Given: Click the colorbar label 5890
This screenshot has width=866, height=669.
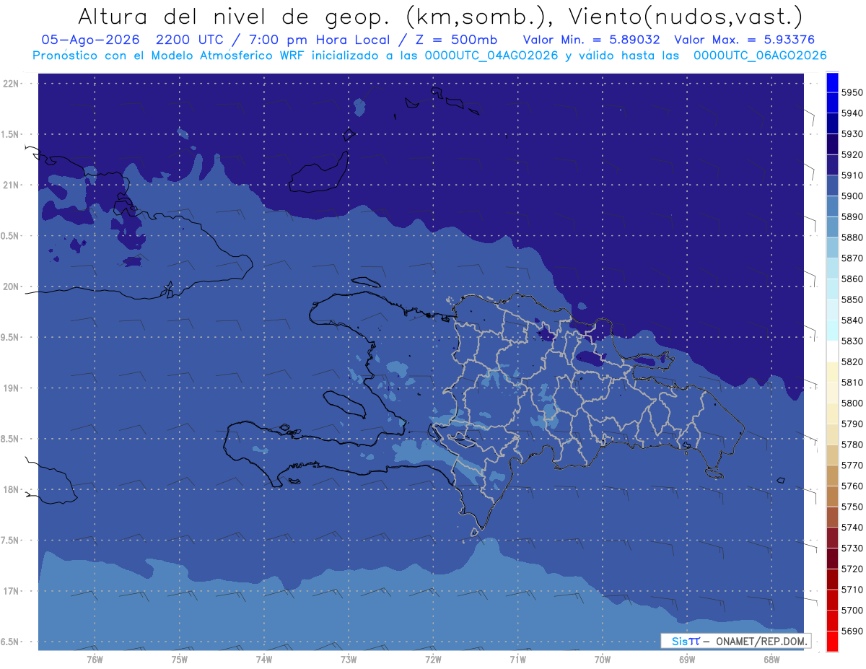Looking at the screenshot, I should click(x=852, y=217).
